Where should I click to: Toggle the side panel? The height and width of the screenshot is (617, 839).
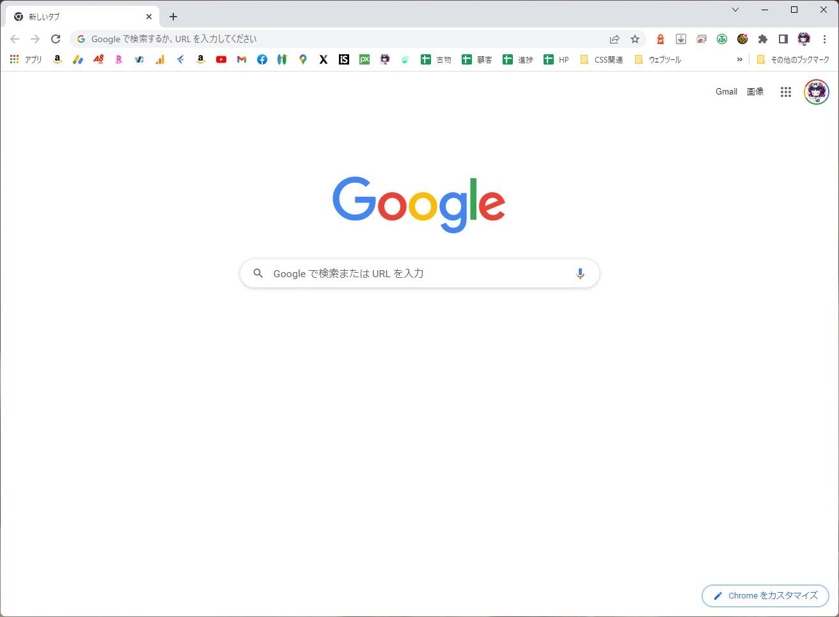click(x=783, y=39)
